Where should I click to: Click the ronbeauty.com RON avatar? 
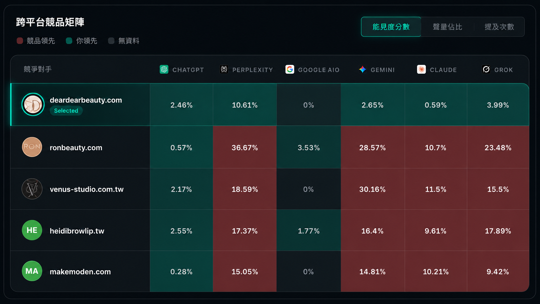(32, 147)
